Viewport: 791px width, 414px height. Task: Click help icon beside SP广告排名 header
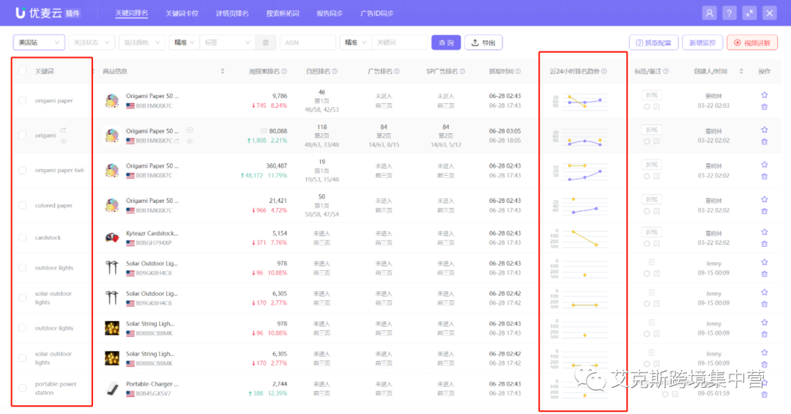(462, 71)
